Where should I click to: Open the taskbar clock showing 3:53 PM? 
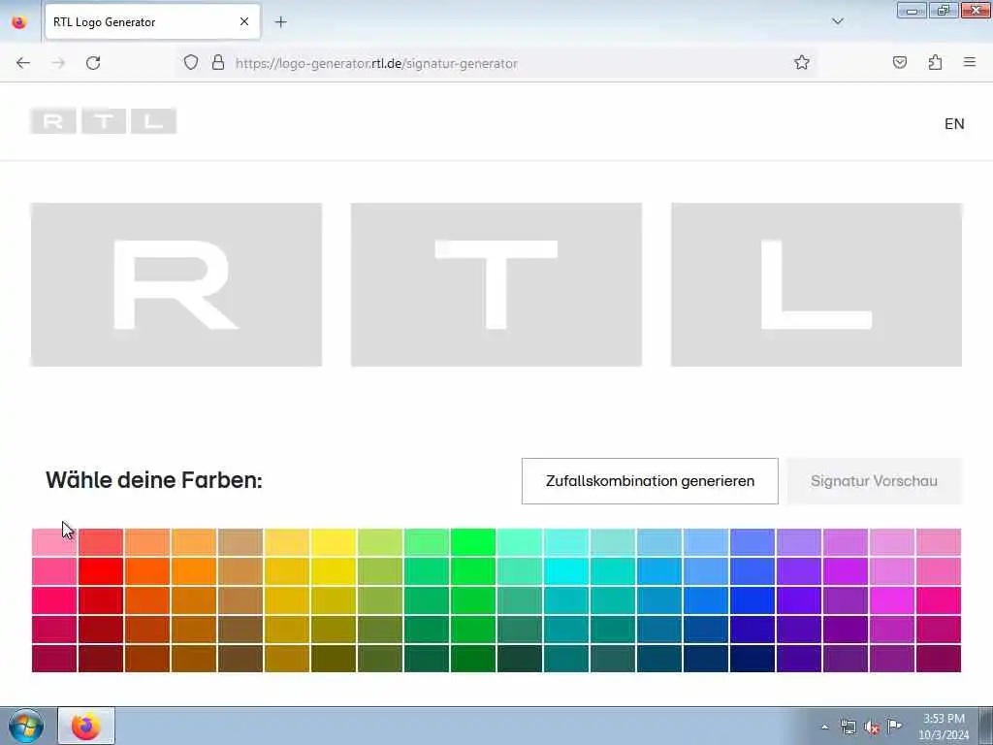(x=944, y=727)
